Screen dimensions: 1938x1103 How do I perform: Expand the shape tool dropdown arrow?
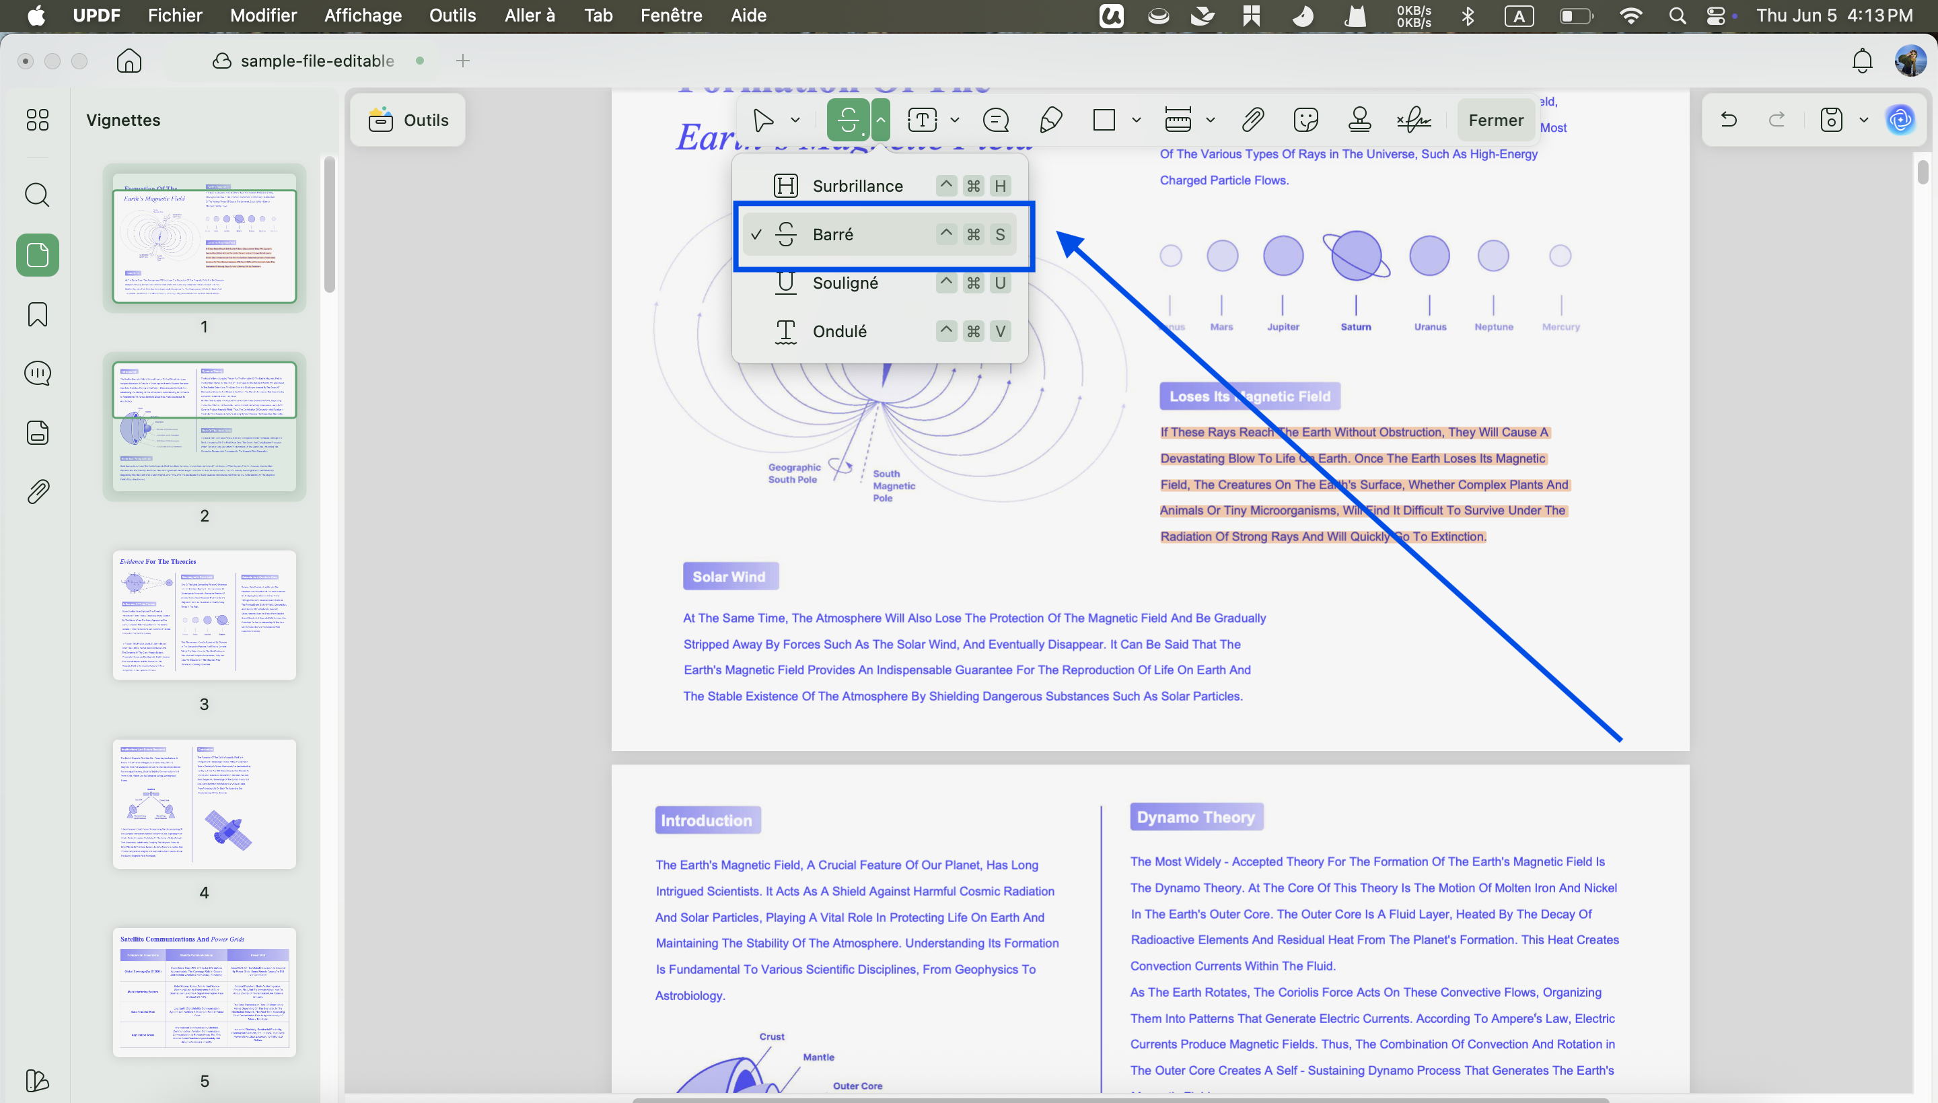pyautogui.click(x=1136, y=120)
